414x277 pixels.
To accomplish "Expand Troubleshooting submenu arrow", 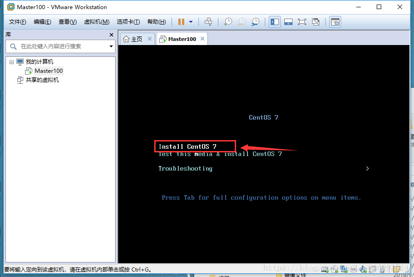I will tap(368, 168).
